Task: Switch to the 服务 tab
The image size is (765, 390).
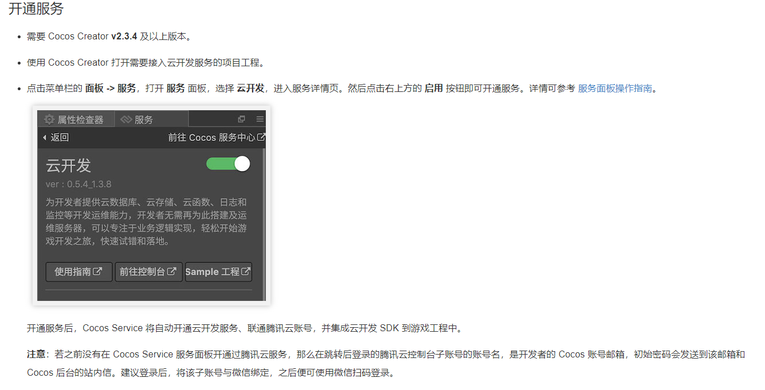Action: coord(151,119)
